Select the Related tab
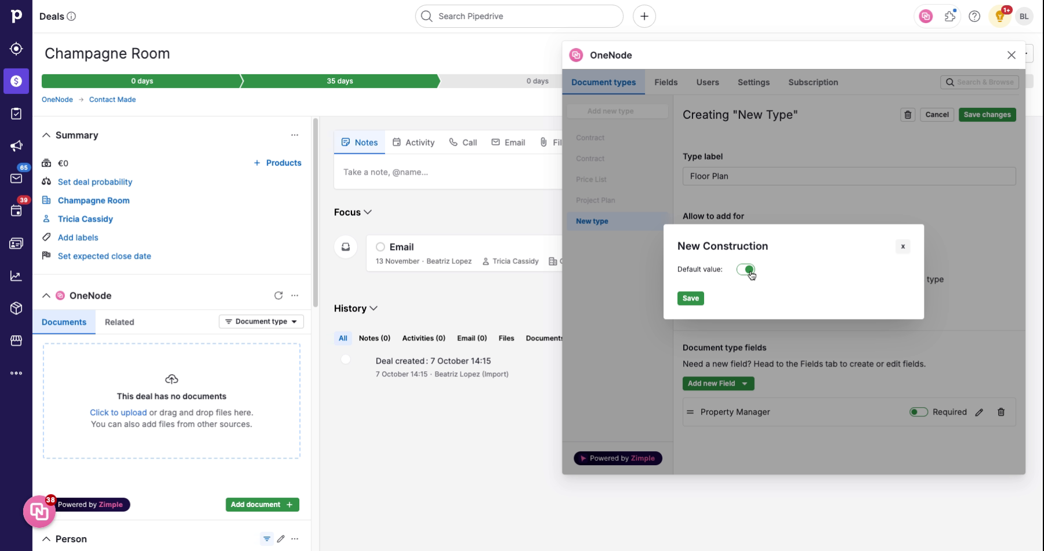This screenshot has width=1044, height=551. tap(119, 322)
